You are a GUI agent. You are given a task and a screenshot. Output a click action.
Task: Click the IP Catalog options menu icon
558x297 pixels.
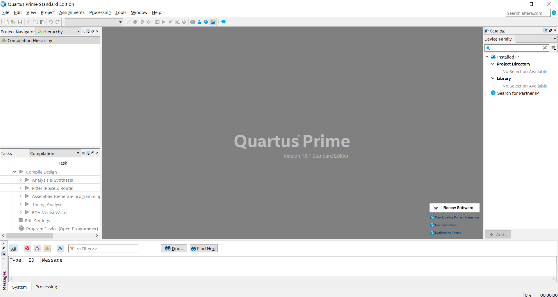[554, 48]
